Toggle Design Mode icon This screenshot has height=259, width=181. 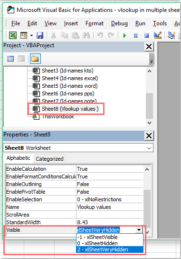[x=157, y=35]
